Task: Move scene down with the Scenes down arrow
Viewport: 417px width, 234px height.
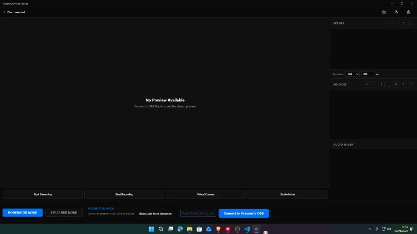Action: pyautogui.click(x=411, y=23)
